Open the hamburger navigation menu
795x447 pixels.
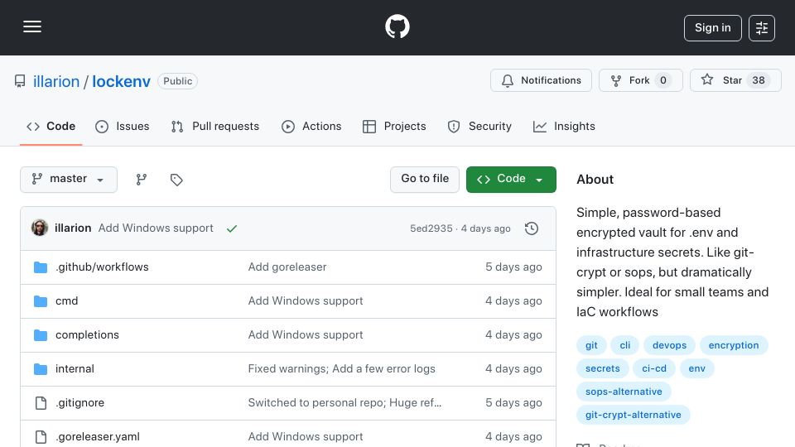click(x=32, y=26)
